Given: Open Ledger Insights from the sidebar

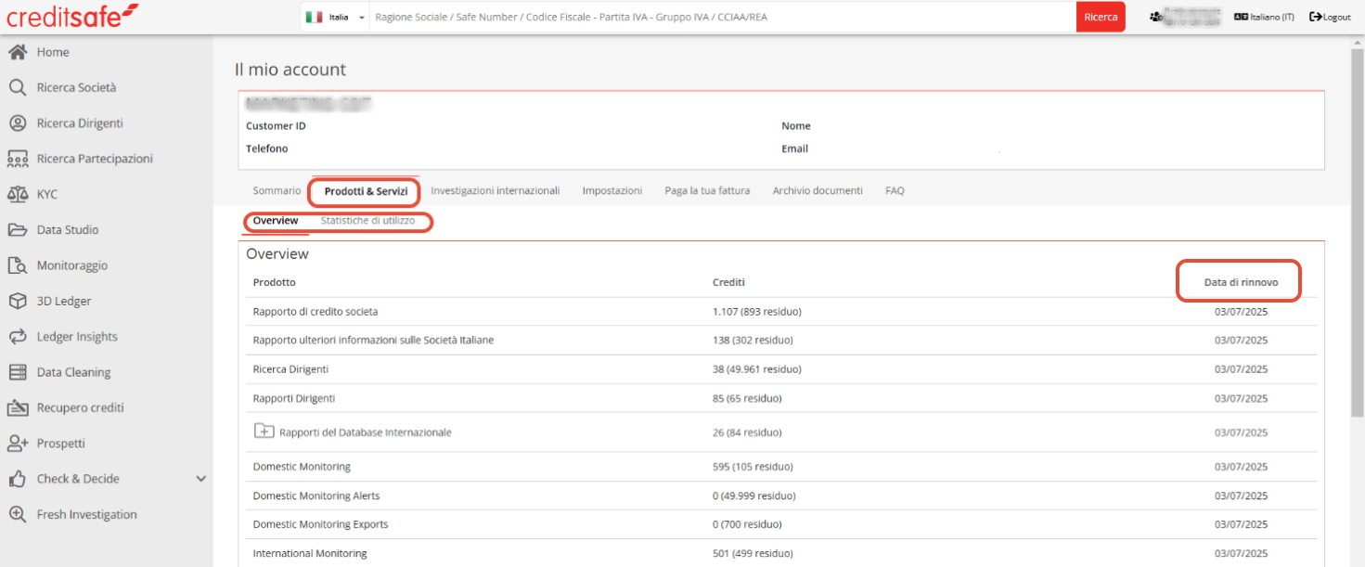Looking at the screenshot, I should [77, 337].
